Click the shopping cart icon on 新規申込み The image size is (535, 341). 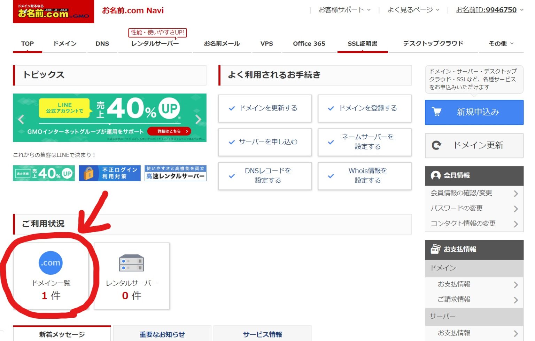pos(436,112)
